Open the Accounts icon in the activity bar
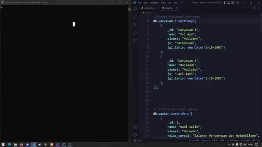This screenshot has width=262, height=147. [135, 127]
